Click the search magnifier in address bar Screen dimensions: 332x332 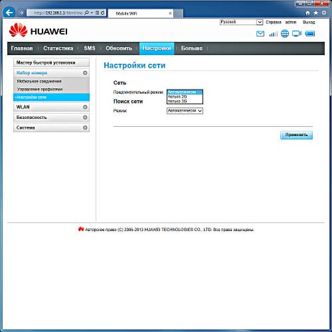tap(87, 13)
